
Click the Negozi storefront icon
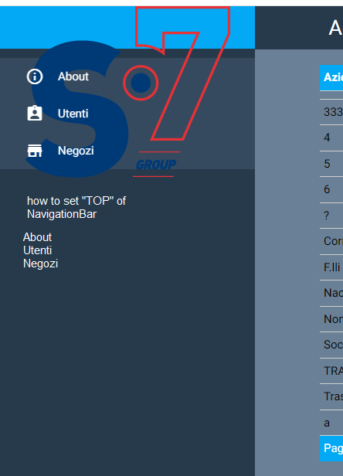coord(35,151)
